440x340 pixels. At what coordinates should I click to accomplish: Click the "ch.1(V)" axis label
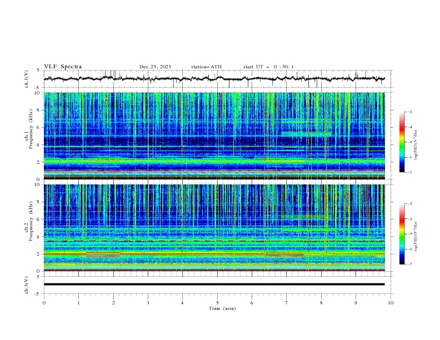(27, 79)
